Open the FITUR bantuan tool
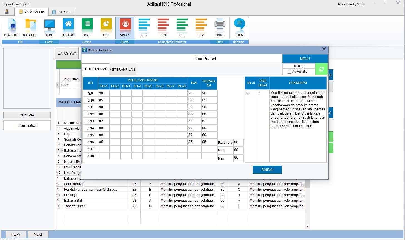 click(239, 27)
